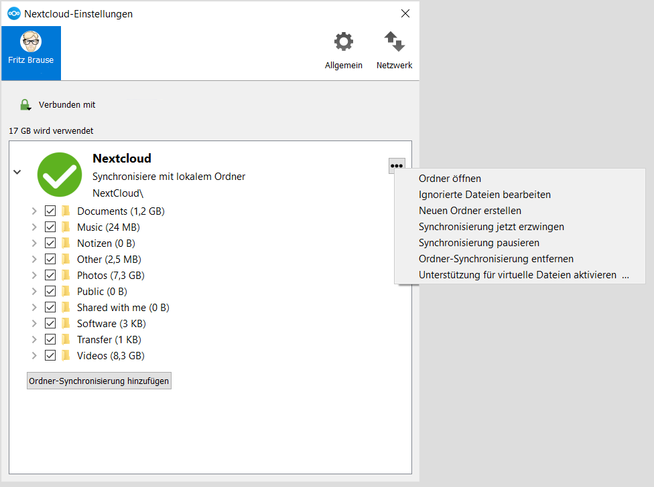Image resolution: width=654 pixels, height=487 pixels.
Task: Choose Ordner öffnen from the menu
Action: click(x=520, y=179)
